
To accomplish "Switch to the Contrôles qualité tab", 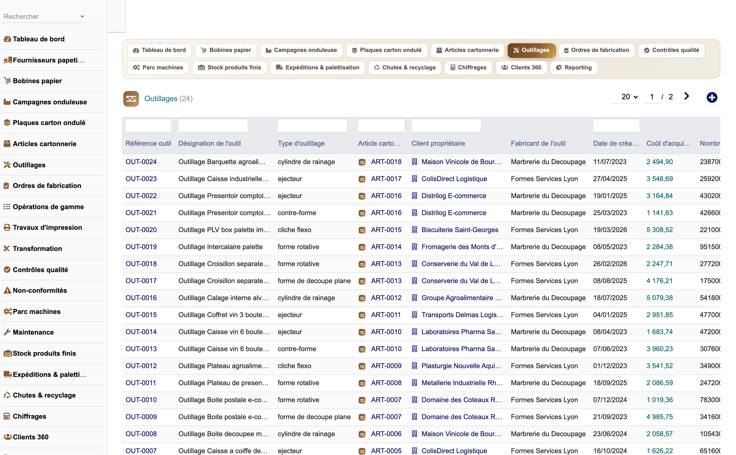I will 671,50.
